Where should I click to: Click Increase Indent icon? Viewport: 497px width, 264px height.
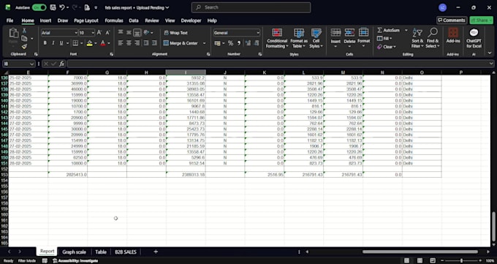click(154, 43)
